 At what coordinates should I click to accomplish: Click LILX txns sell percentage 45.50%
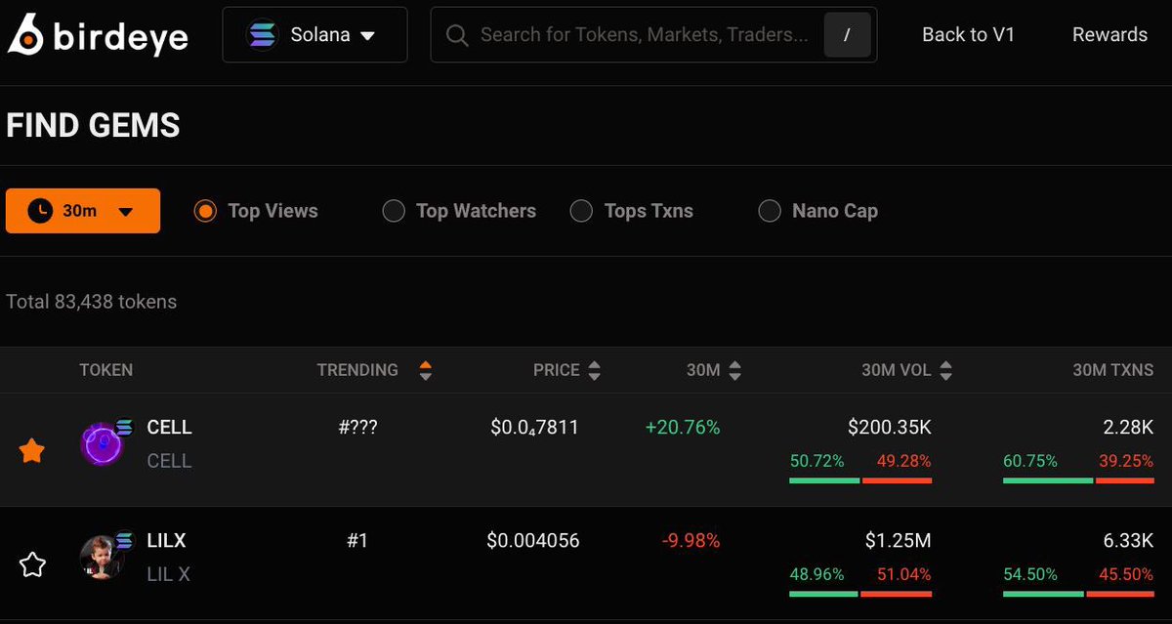click(1126, 574)
